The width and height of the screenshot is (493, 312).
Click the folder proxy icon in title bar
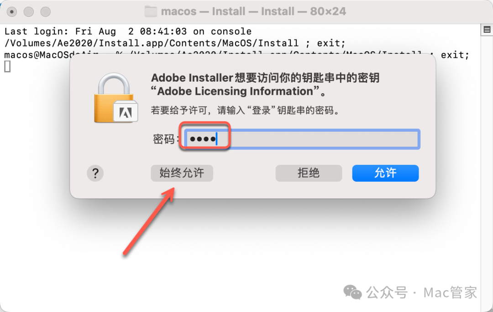151,11
